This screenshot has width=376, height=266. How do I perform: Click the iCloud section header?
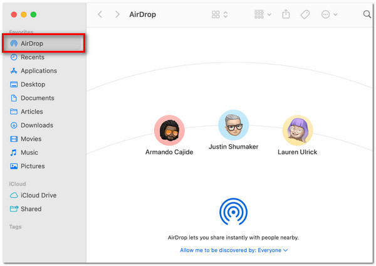(x=18, y=184)
